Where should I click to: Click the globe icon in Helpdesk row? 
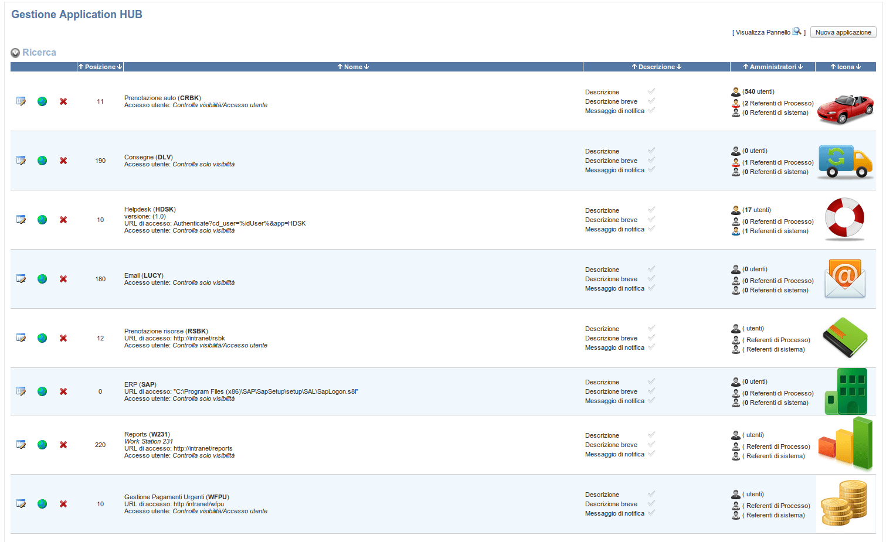pos(42,220)
